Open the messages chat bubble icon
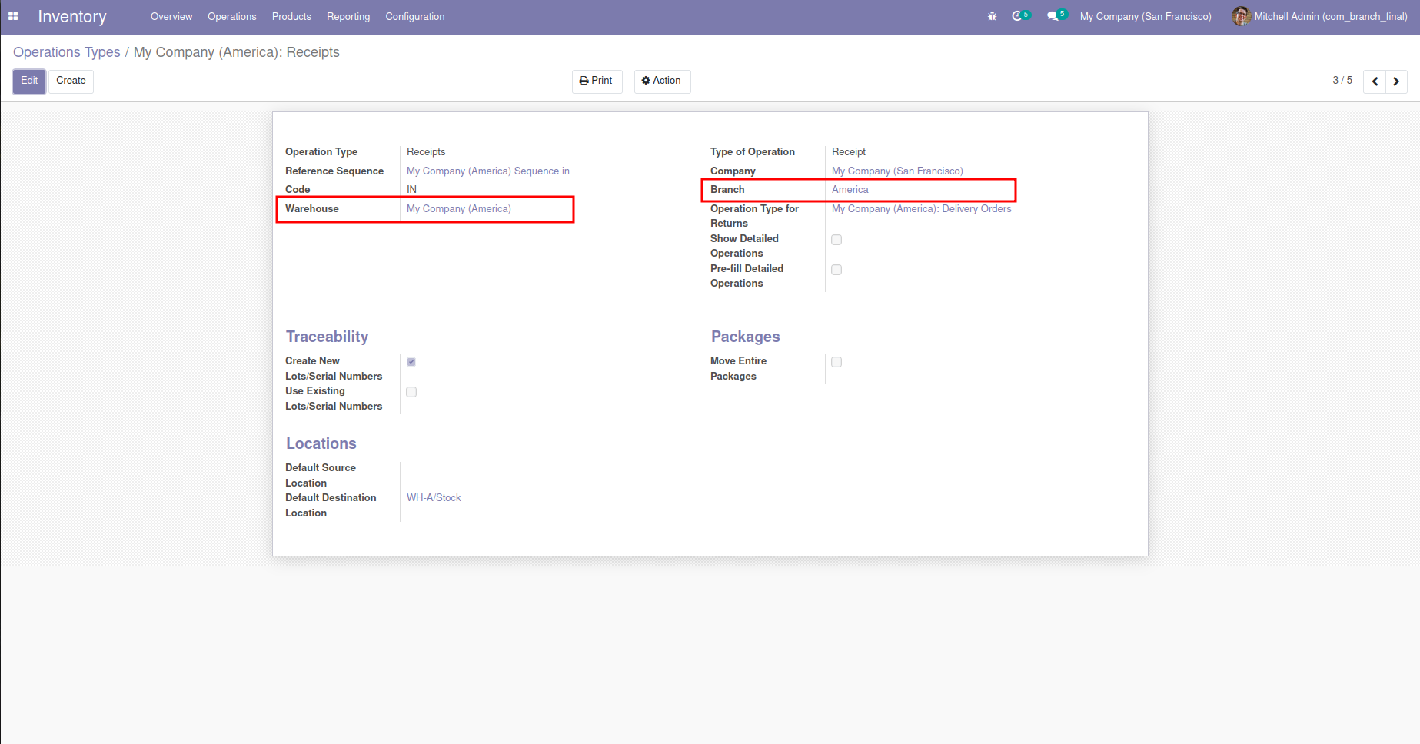This screenshot has width=1420, height=744. coord(1053,16)
